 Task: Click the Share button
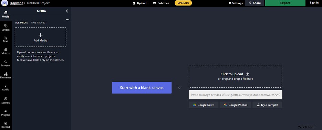255,3
